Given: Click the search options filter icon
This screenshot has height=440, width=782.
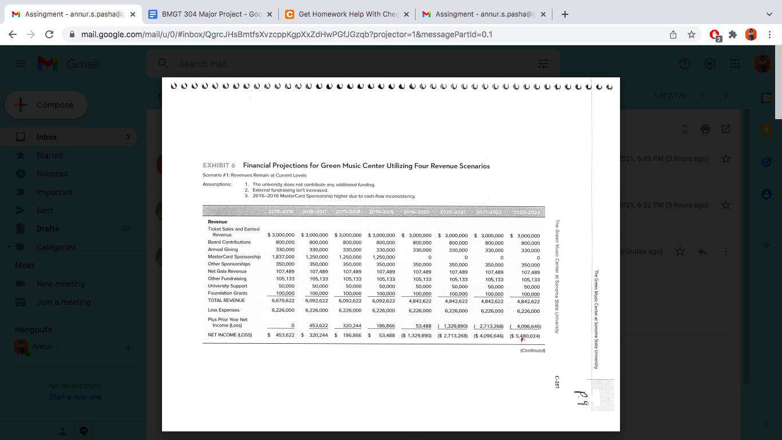Looking at the screenshot, I should click(543, 64).
